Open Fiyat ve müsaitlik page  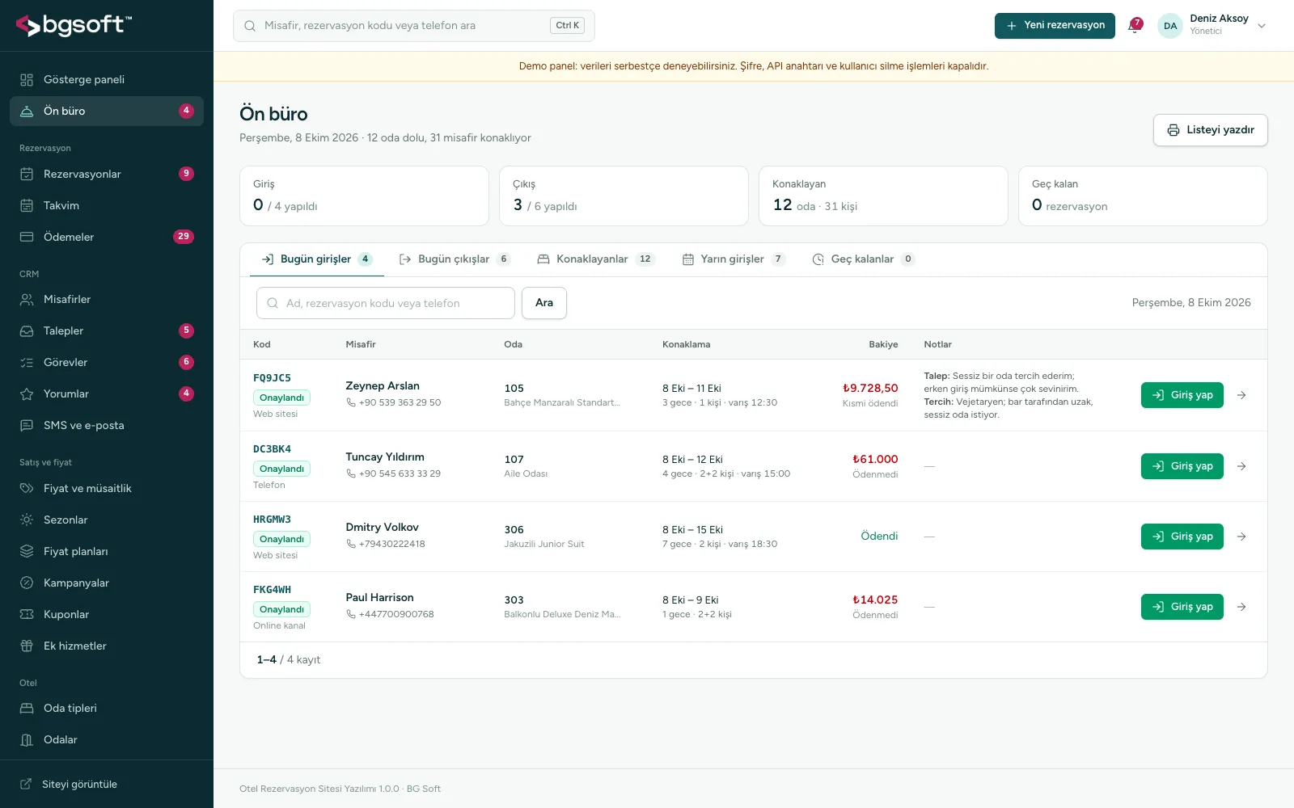coord(107,488)
